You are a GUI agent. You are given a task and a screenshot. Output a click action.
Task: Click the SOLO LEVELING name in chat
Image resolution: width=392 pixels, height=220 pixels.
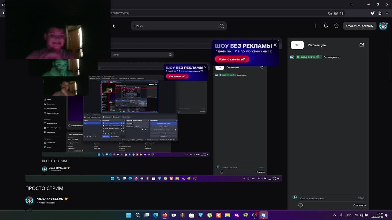(x=310, y=57)
